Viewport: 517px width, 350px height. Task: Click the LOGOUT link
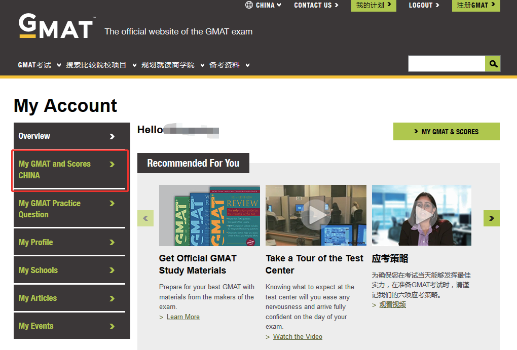[424, 5]
